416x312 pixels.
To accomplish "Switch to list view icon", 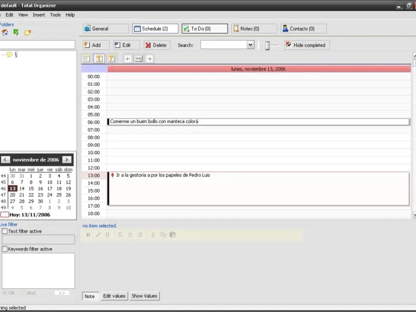I will (x=86, y=59).
